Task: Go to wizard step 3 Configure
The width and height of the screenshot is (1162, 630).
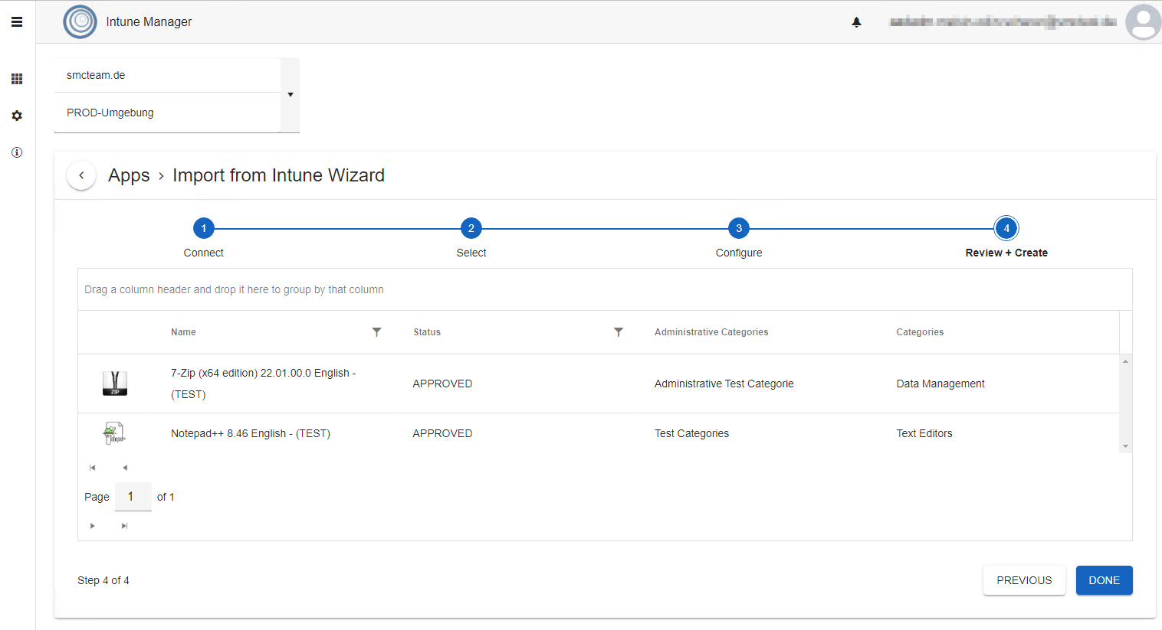Action: point(739,228)
